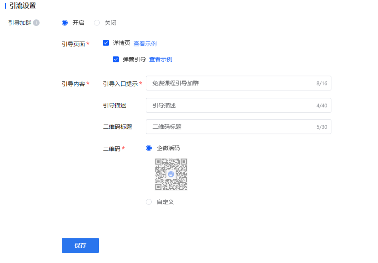Click the 5/30 character counter
This screenshot has height=263, width=378.
[x=322, y=127]
